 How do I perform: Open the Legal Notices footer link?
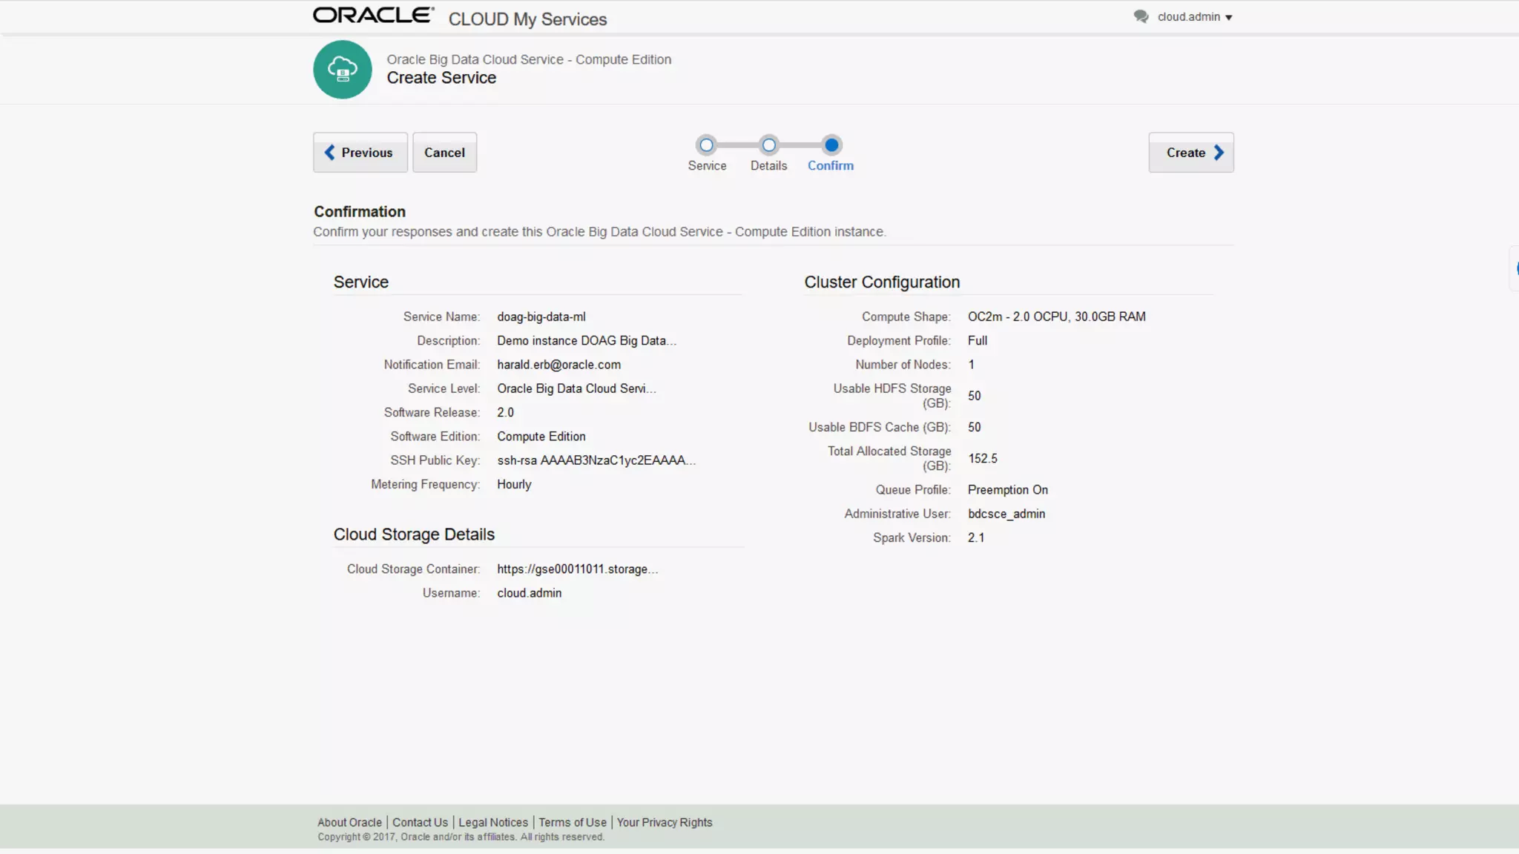pyautogui.click(x=493, y=822)
